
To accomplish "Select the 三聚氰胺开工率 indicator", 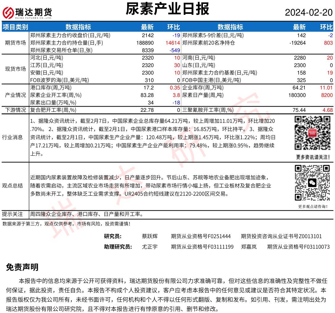I will [x=208, y=110].
